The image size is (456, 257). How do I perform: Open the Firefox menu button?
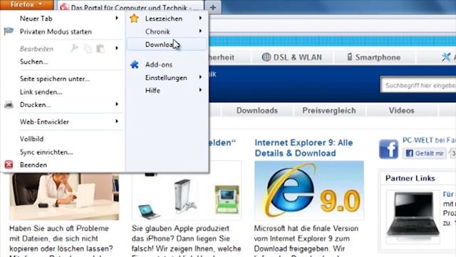26,5
